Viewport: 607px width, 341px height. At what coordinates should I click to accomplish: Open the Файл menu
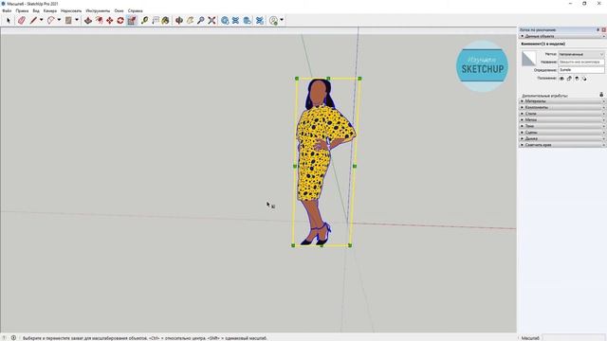tap(7, 10)
